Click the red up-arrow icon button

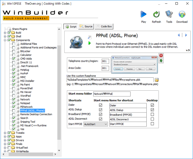[x=161, y=56]
